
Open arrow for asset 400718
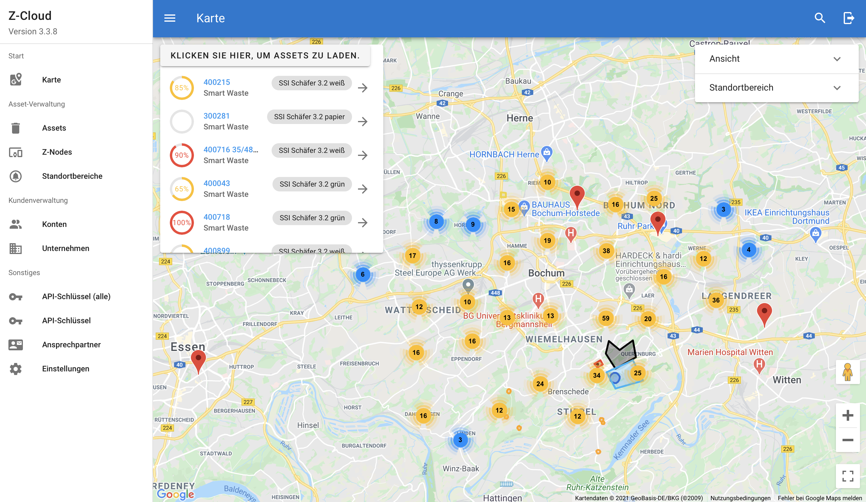[x=363, y=222]
